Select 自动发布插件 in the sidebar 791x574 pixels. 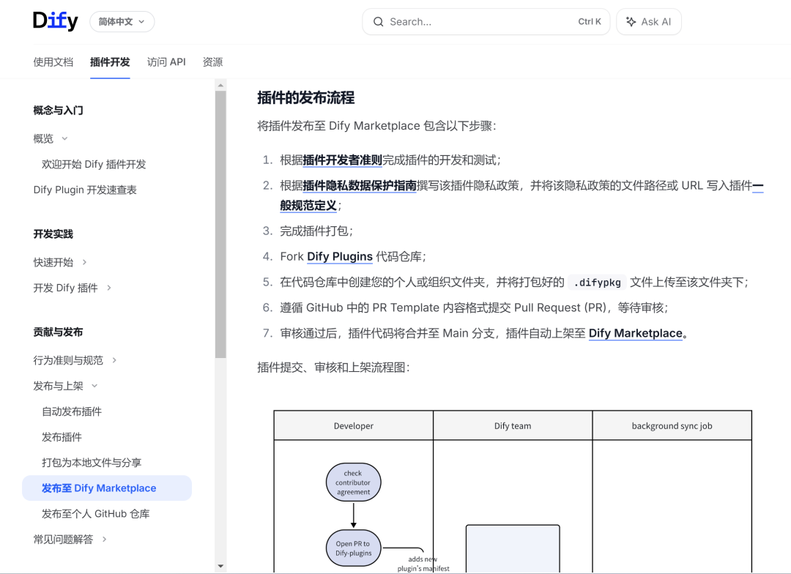point(72,411)
